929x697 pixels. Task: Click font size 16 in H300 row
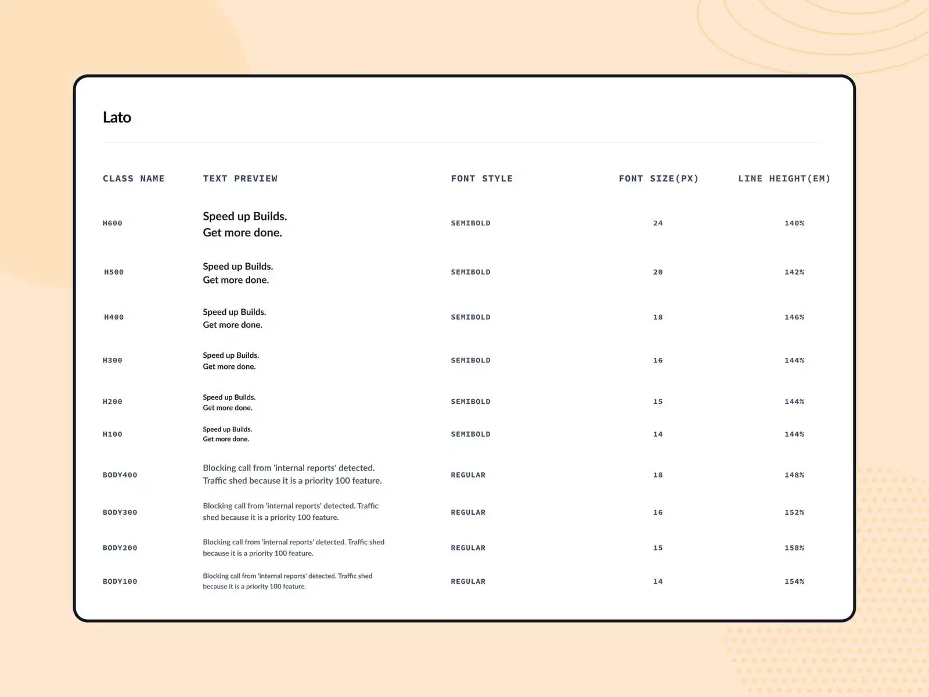click(x=658, y=360)
